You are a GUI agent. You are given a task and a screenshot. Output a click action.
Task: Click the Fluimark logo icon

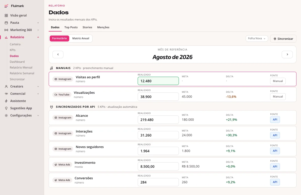click(x=6, y=6)
